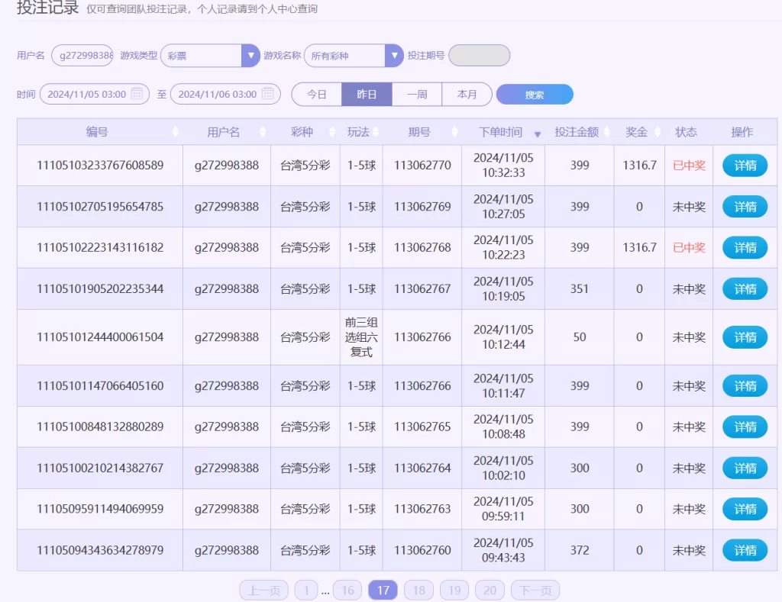The height and width of the screenshot is (602, 782).
Task: Go to 下一页 next page
Action: tap(535, 591)
